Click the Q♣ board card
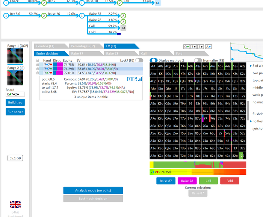 click(x=187, y=47)
